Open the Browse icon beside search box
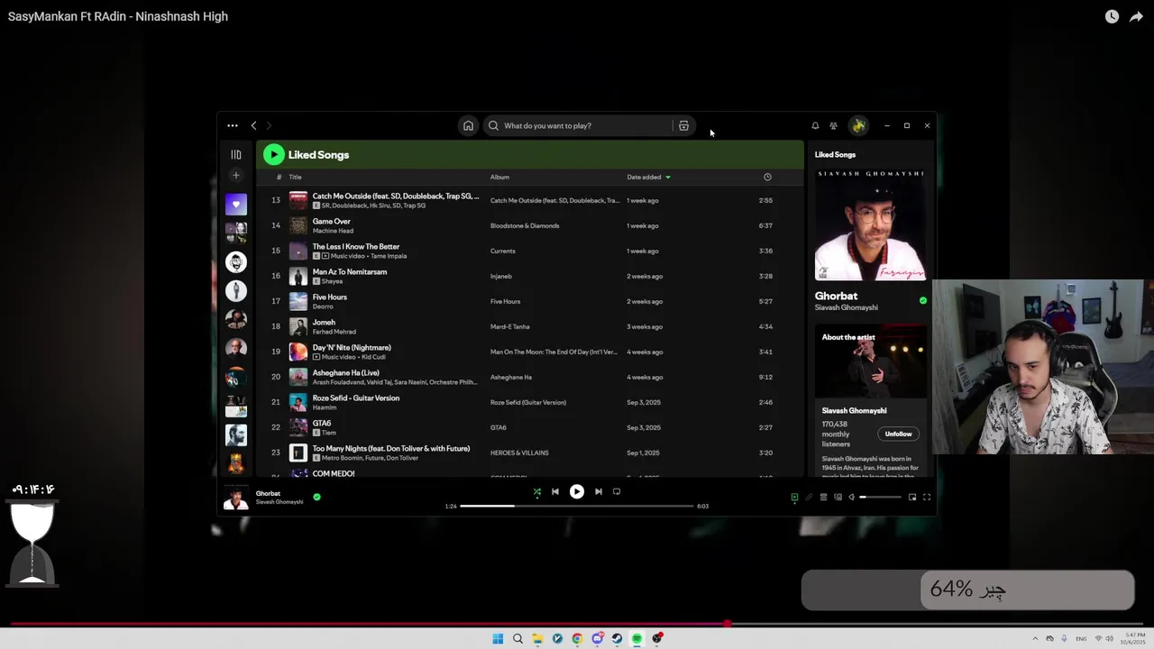 pos(683,125)
